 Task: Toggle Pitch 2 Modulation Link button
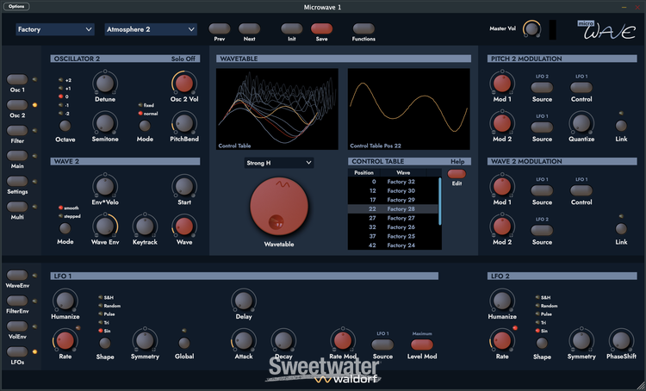tap(621, 126)
